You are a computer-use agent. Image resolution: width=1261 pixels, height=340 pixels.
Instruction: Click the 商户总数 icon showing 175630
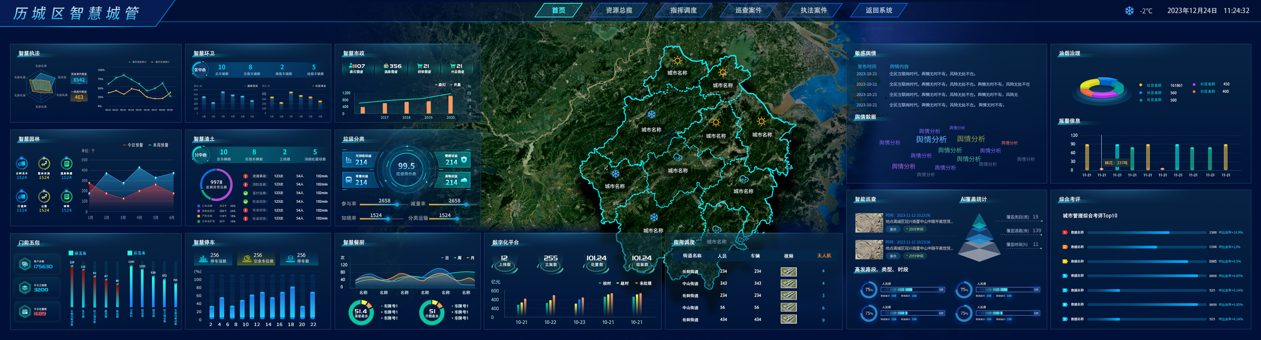pos(24,264)
